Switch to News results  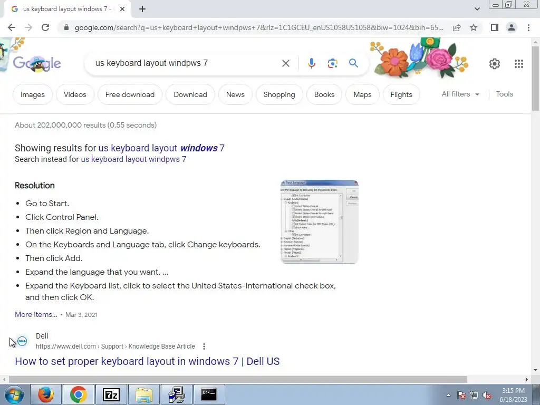coord(235,94)
